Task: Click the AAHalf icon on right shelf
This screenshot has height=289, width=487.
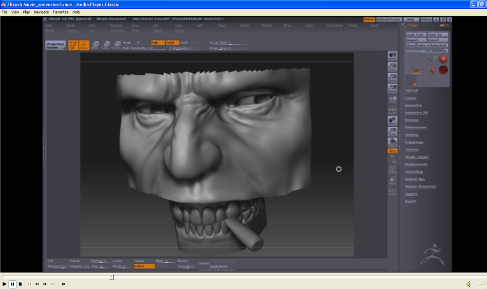Action: coord(392,88)
